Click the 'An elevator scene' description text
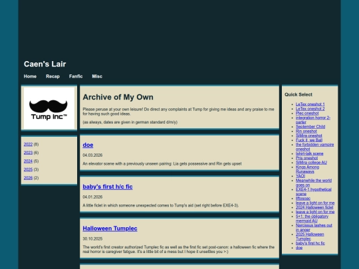 (x=162, y=164)
